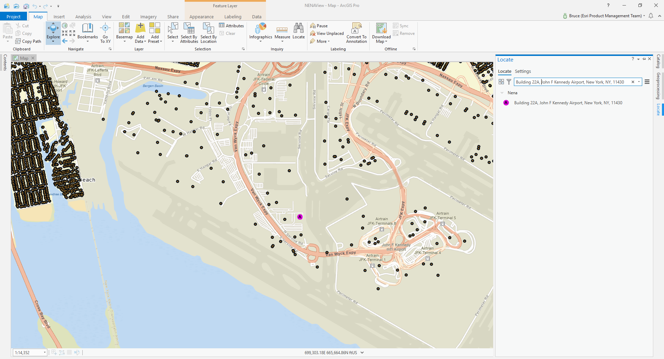Collapse the Nena results group
Screen dimensions: 664x359
[x=502, y=93]
